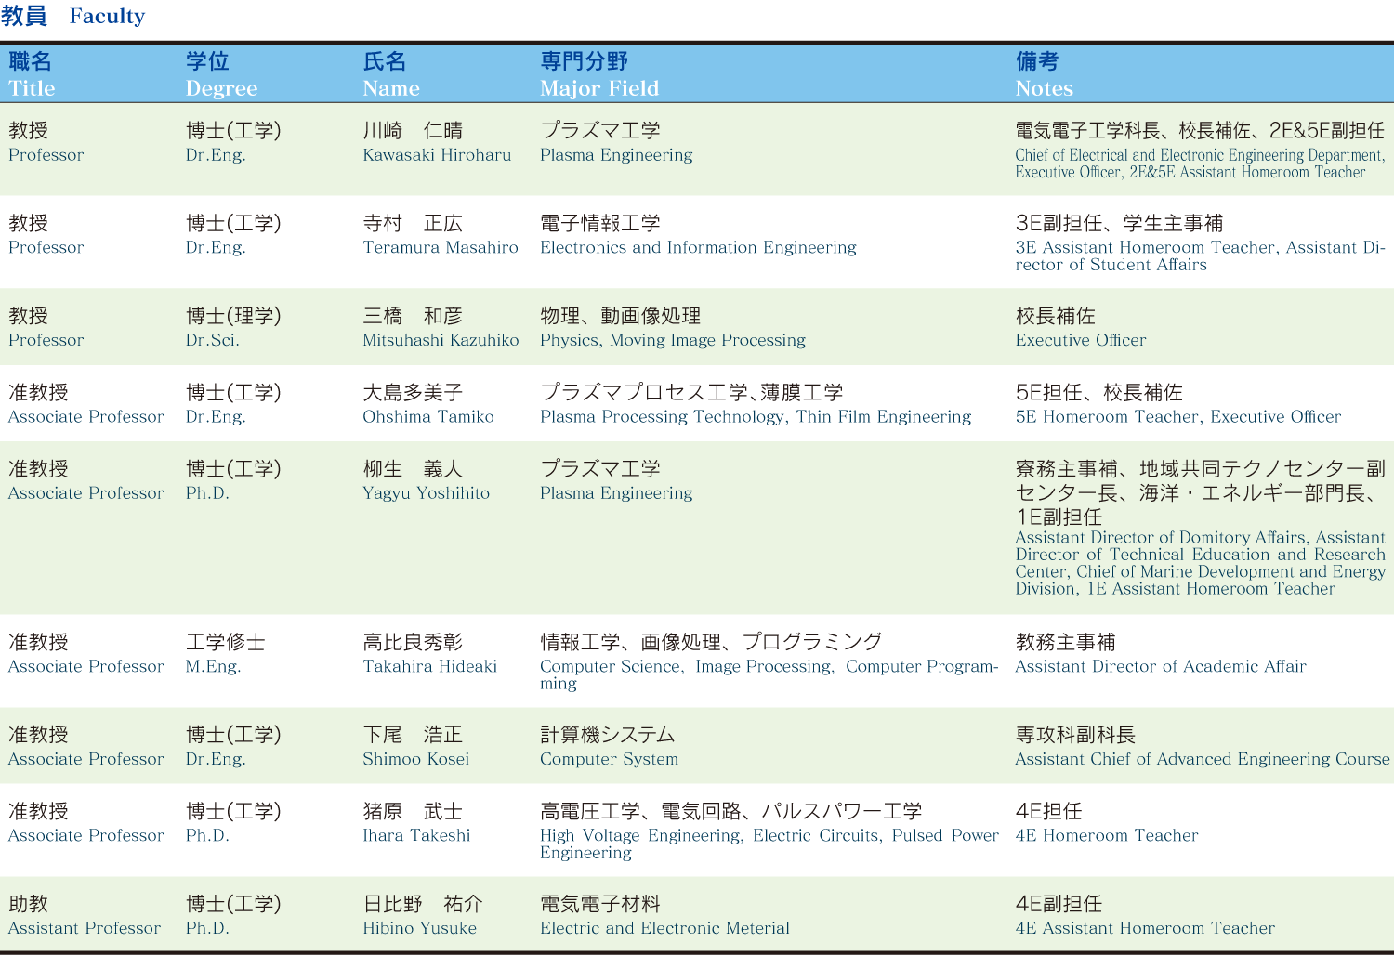This screenshot has height=955, width=1394.
Task: Click the Computer System field
Action: pyautogui.click(x=609, y=760)
